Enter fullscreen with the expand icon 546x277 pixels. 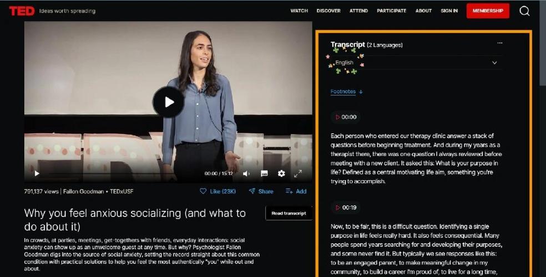tap(298, 173)
